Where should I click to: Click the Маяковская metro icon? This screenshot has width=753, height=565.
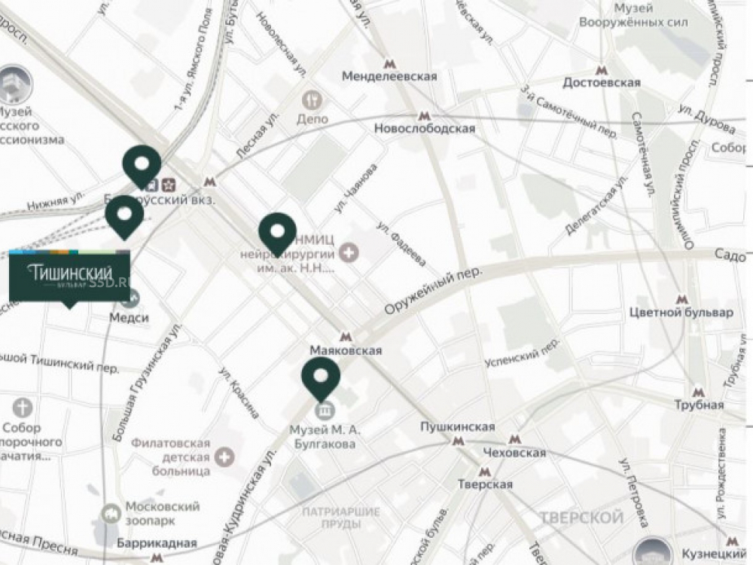pos(346,336)
